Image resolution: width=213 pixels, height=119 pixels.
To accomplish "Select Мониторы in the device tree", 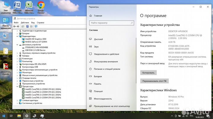I will (x=27, y=73).
